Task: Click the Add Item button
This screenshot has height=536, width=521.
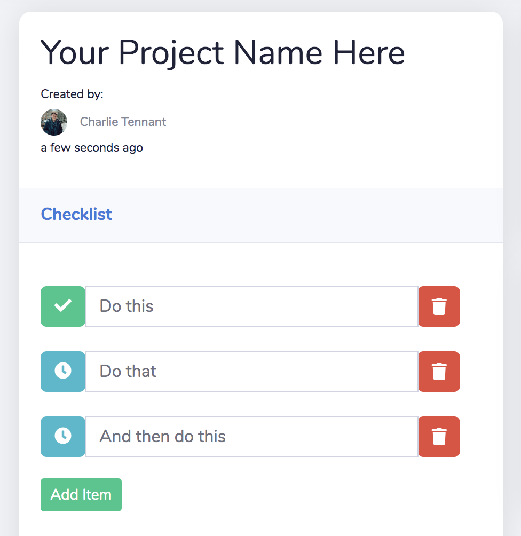Action: click(x=81, y=495)
